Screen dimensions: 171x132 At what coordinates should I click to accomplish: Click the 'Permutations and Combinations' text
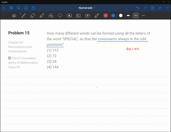[20, 49]
